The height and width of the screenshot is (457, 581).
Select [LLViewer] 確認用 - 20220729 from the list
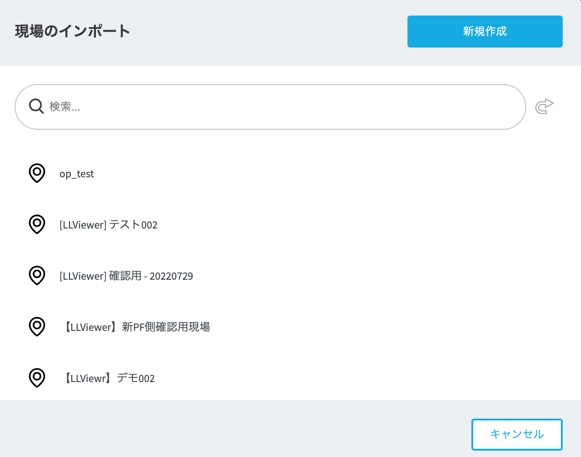coord(126,276)
